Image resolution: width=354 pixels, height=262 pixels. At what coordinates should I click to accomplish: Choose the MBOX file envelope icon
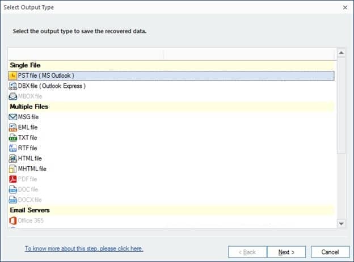[x=13, y=96]
